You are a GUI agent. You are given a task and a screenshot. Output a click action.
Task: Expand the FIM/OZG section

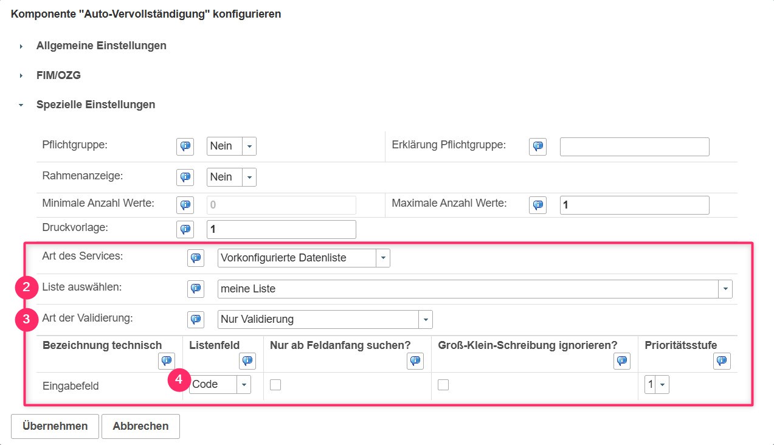58,75
